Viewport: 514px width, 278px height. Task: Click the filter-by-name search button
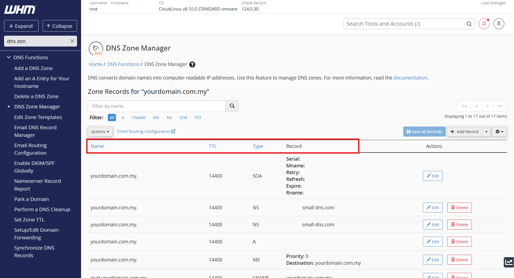232,106
